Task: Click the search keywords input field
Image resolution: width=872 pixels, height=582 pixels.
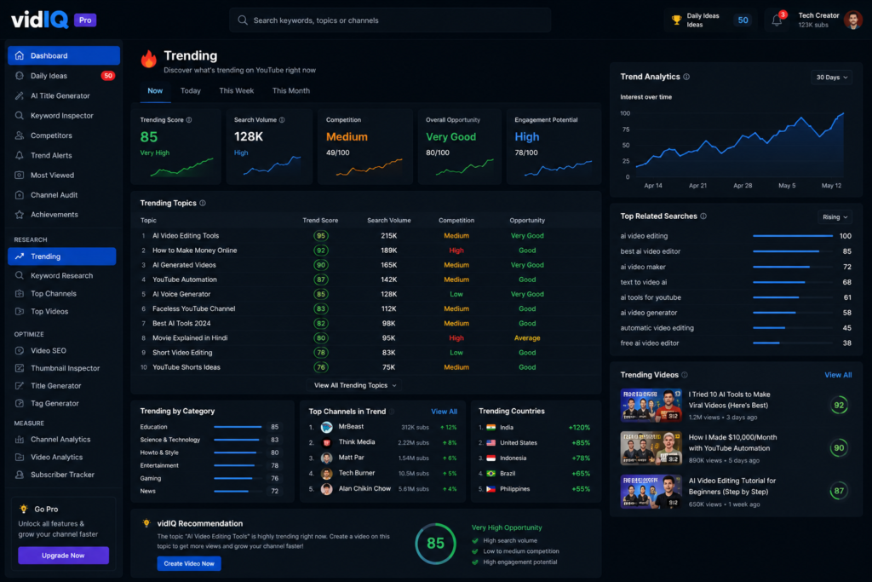Action: coord(390,20)
